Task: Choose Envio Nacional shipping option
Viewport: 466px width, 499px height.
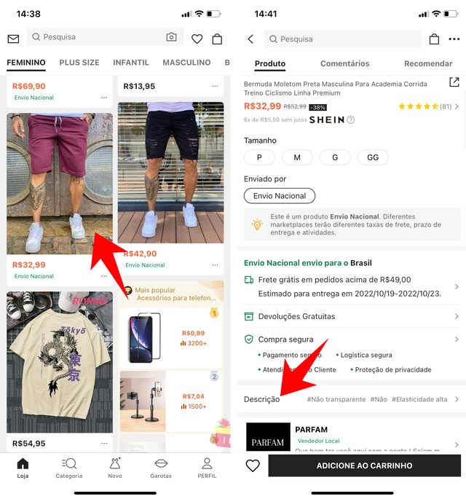Action: click(x=280, y=196)
